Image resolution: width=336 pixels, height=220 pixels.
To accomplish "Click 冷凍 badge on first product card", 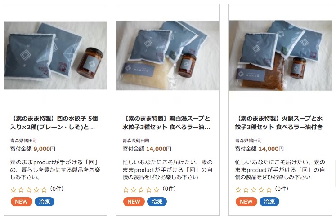I will click(x=45, y=202).
